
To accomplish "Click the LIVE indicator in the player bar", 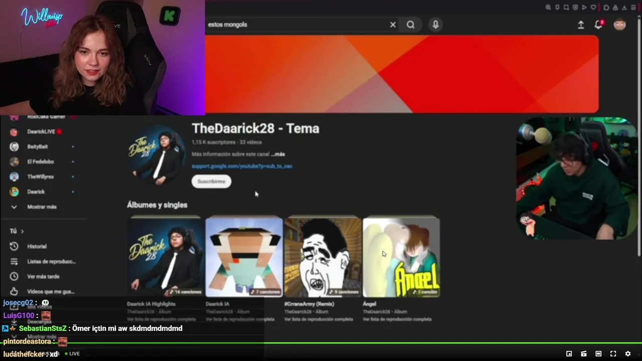I will click(x=72, y=353).
